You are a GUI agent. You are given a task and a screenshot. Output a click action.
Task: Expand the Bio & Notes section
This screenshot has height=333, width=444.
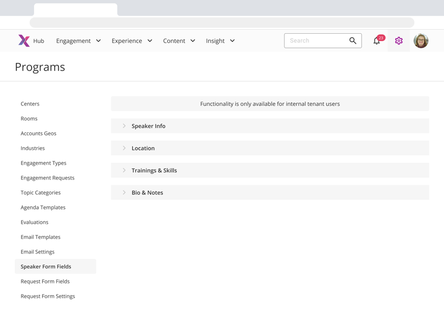[147, 193]
